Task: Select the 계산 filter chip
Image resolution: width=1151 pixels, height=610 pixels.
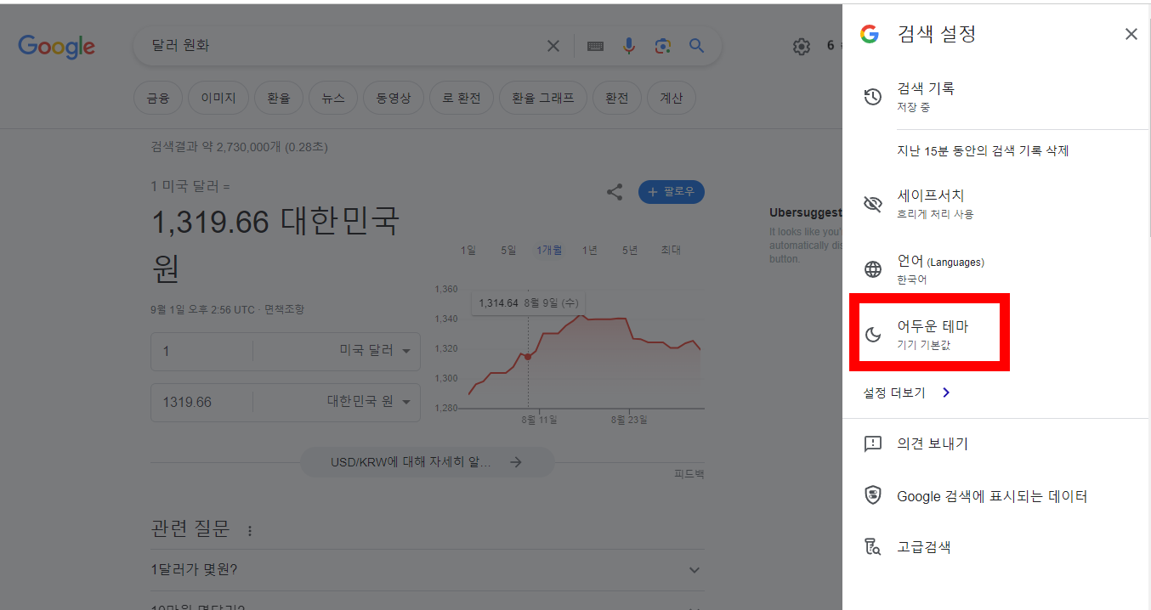Action: [672, 99]
